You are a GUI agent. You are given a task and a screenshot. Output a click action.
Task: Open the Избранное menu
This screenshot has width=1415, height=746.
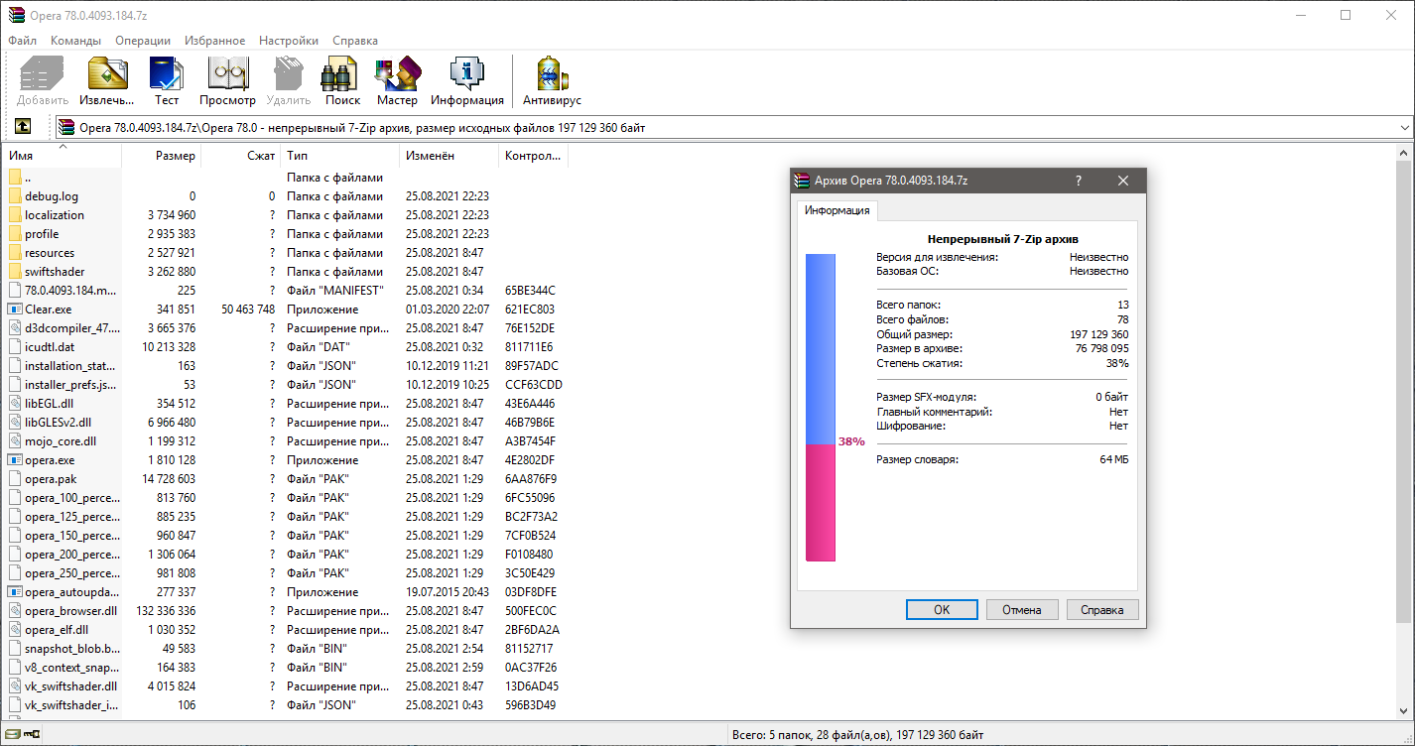214,41
